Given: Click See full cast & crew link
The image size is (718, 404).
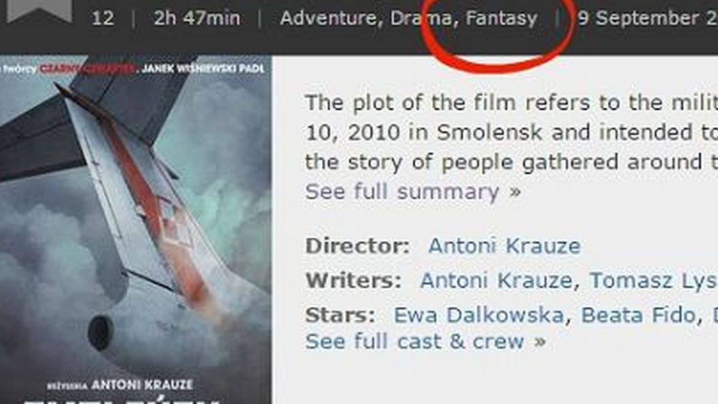Looking at the screenshot, I should tap(425, 342).
